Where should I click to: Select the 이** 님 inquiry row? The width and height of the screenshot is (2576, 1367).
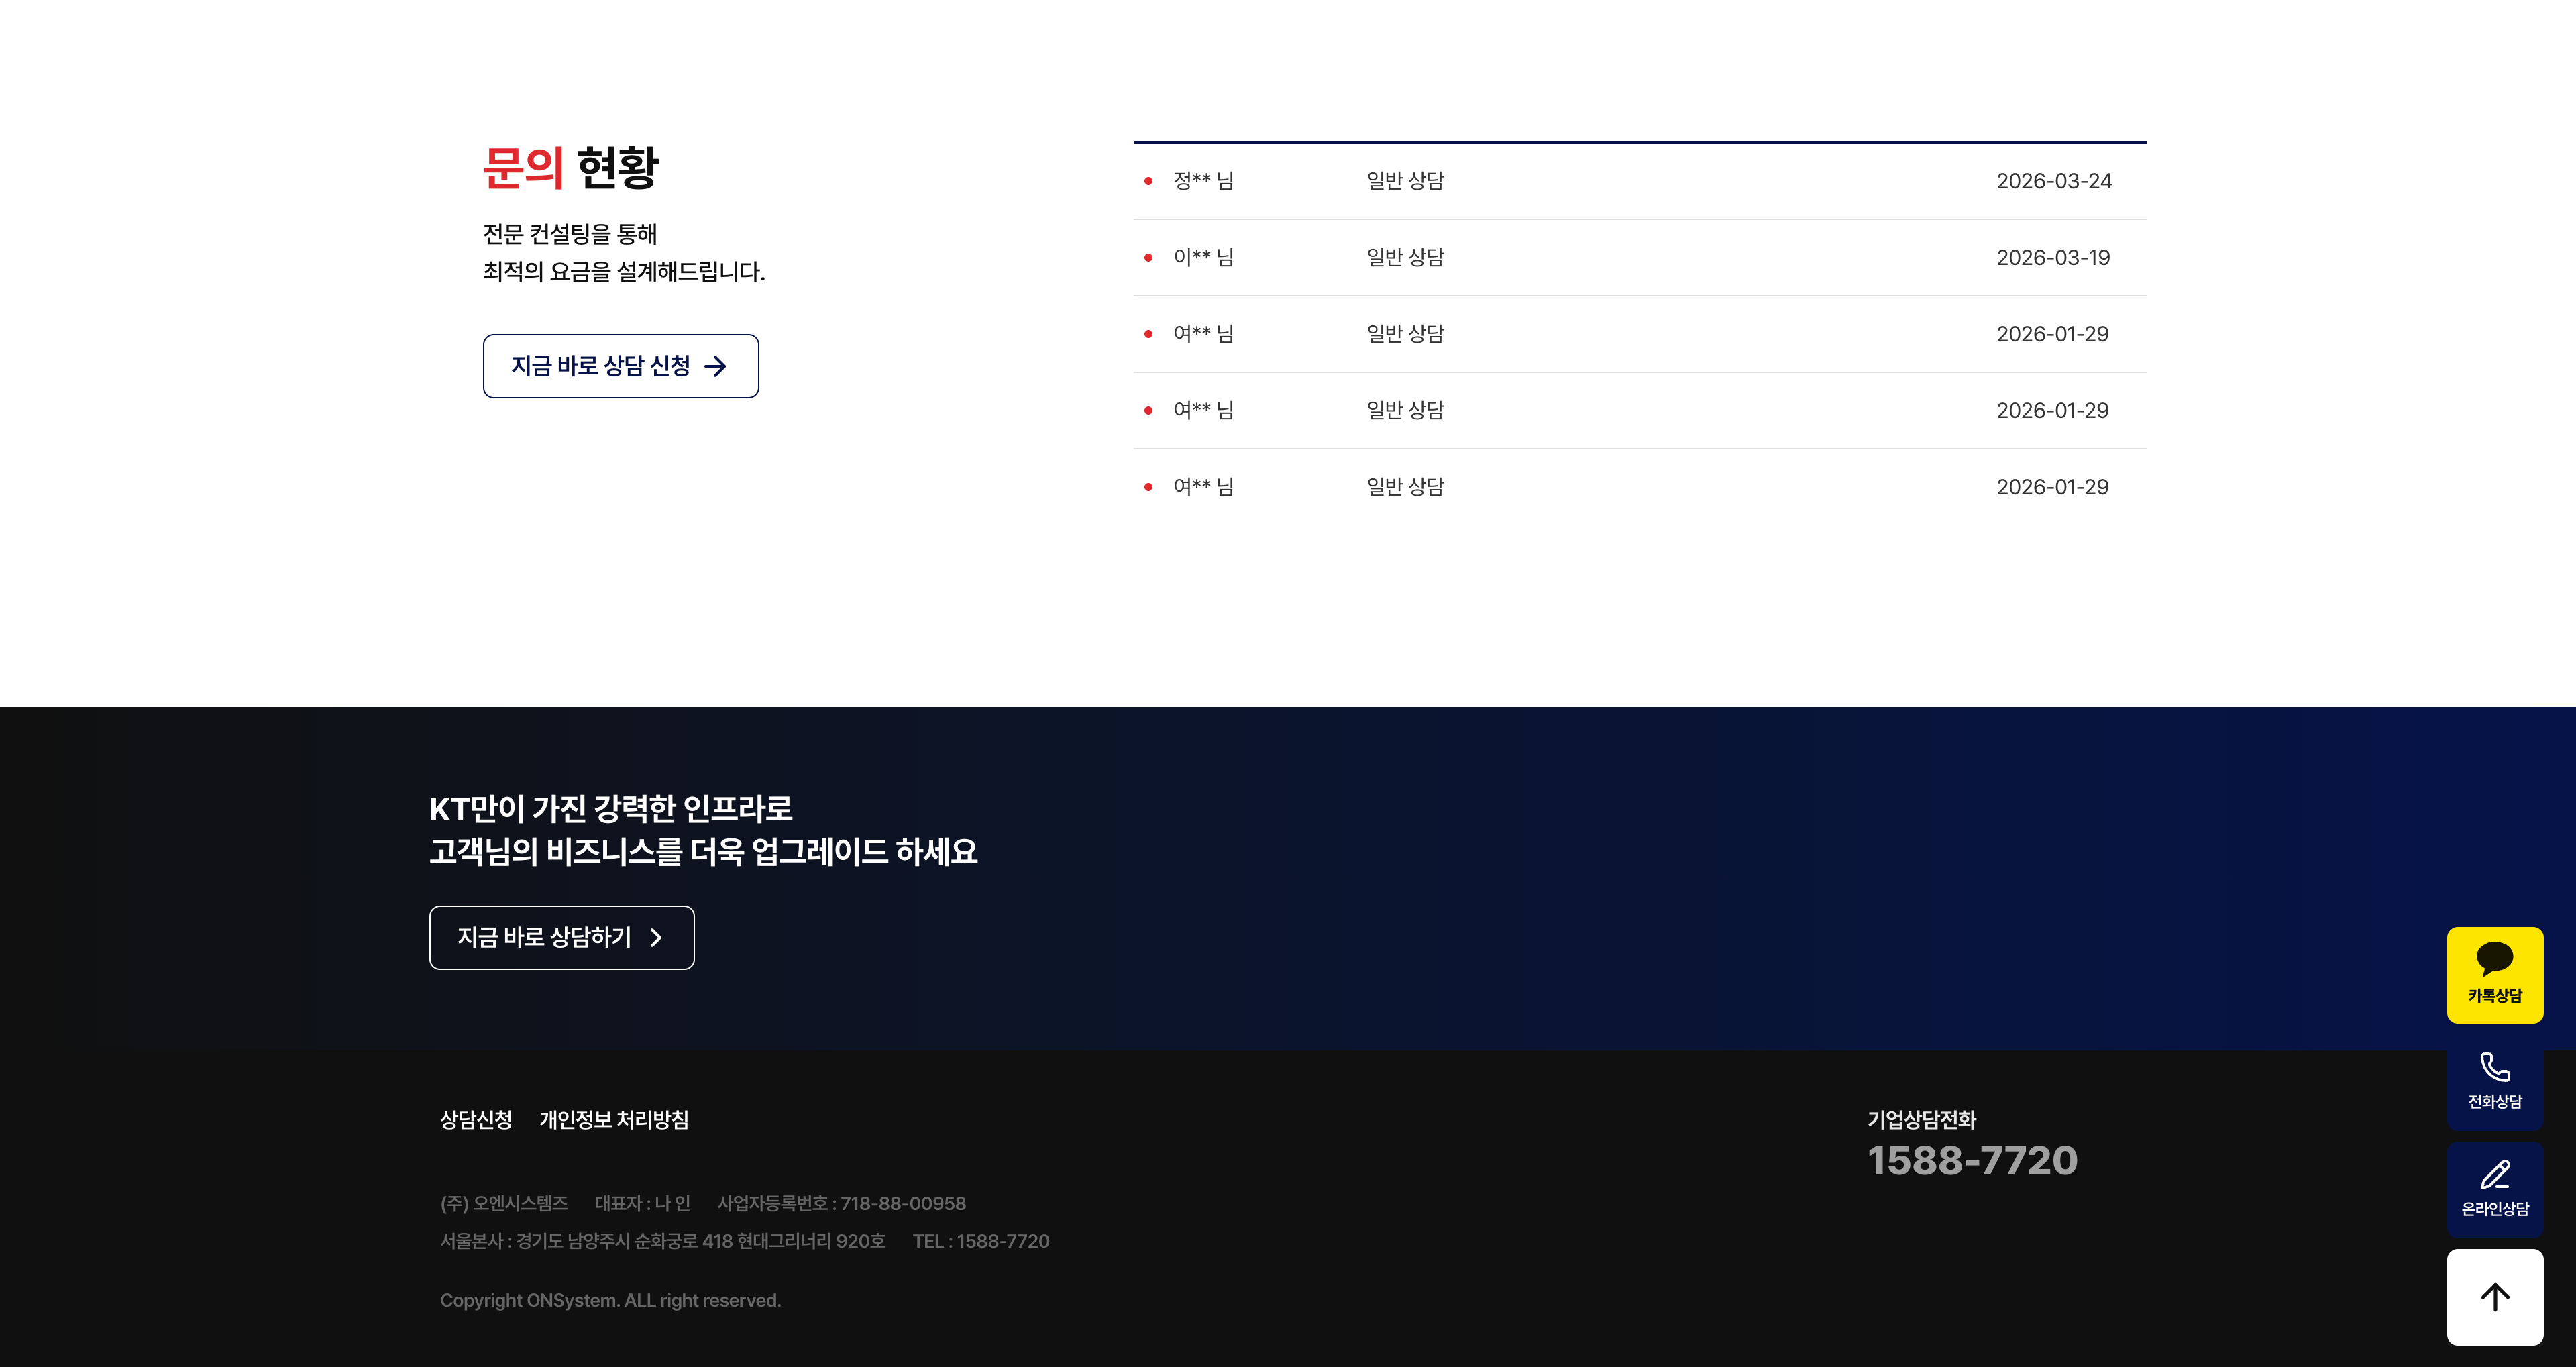[1639, 257]
